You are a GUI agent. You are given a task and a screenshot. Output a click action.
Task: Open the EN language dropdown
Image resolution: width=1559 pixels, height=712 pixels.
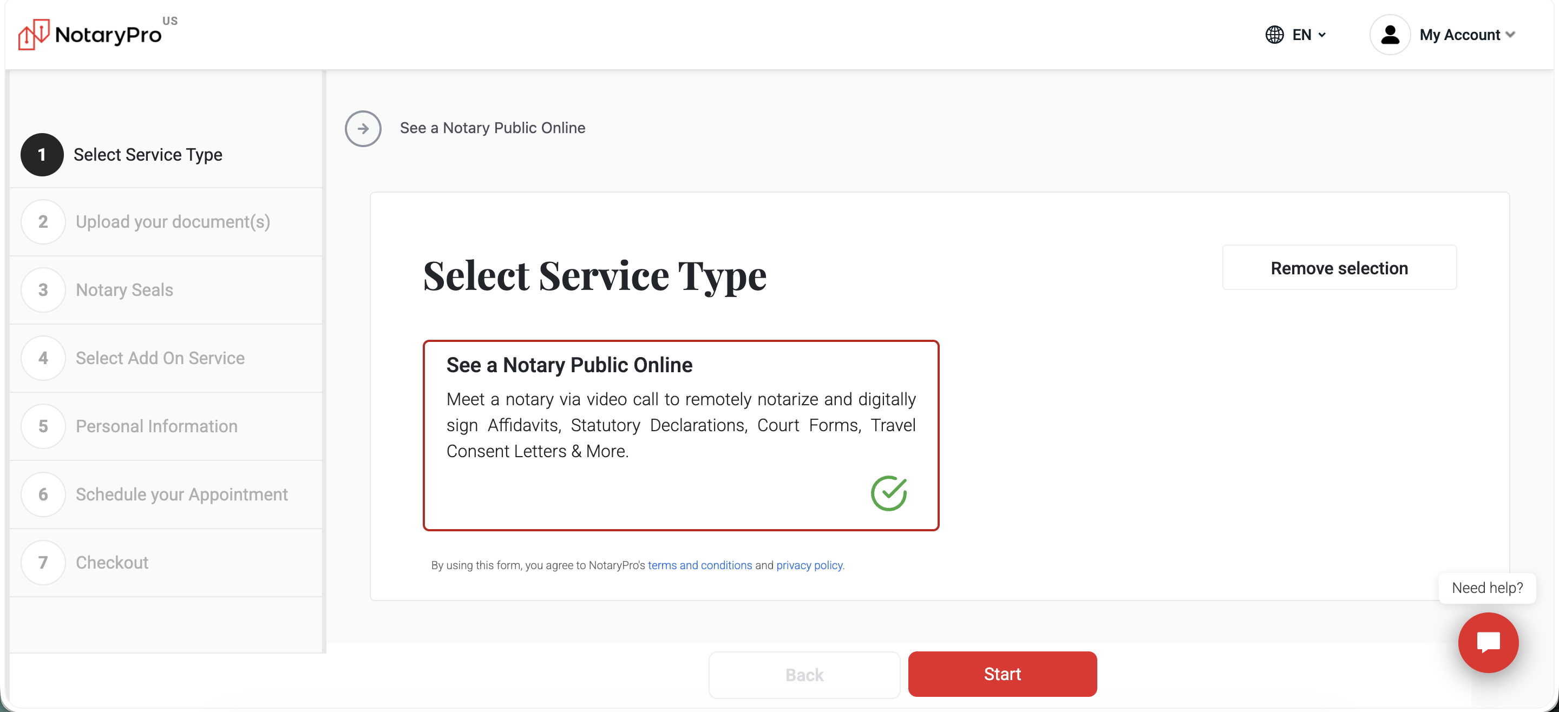pyautogui.click(x=1308, y=35)
